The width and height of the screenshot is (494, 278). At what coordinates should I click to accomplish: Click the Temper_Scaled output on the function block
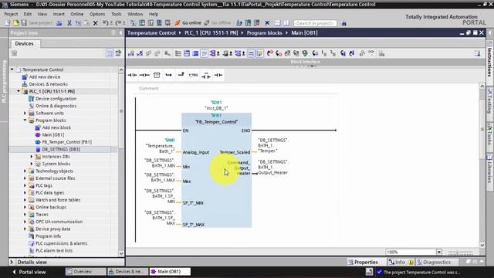pyautogui.click(x=235, y=152)
